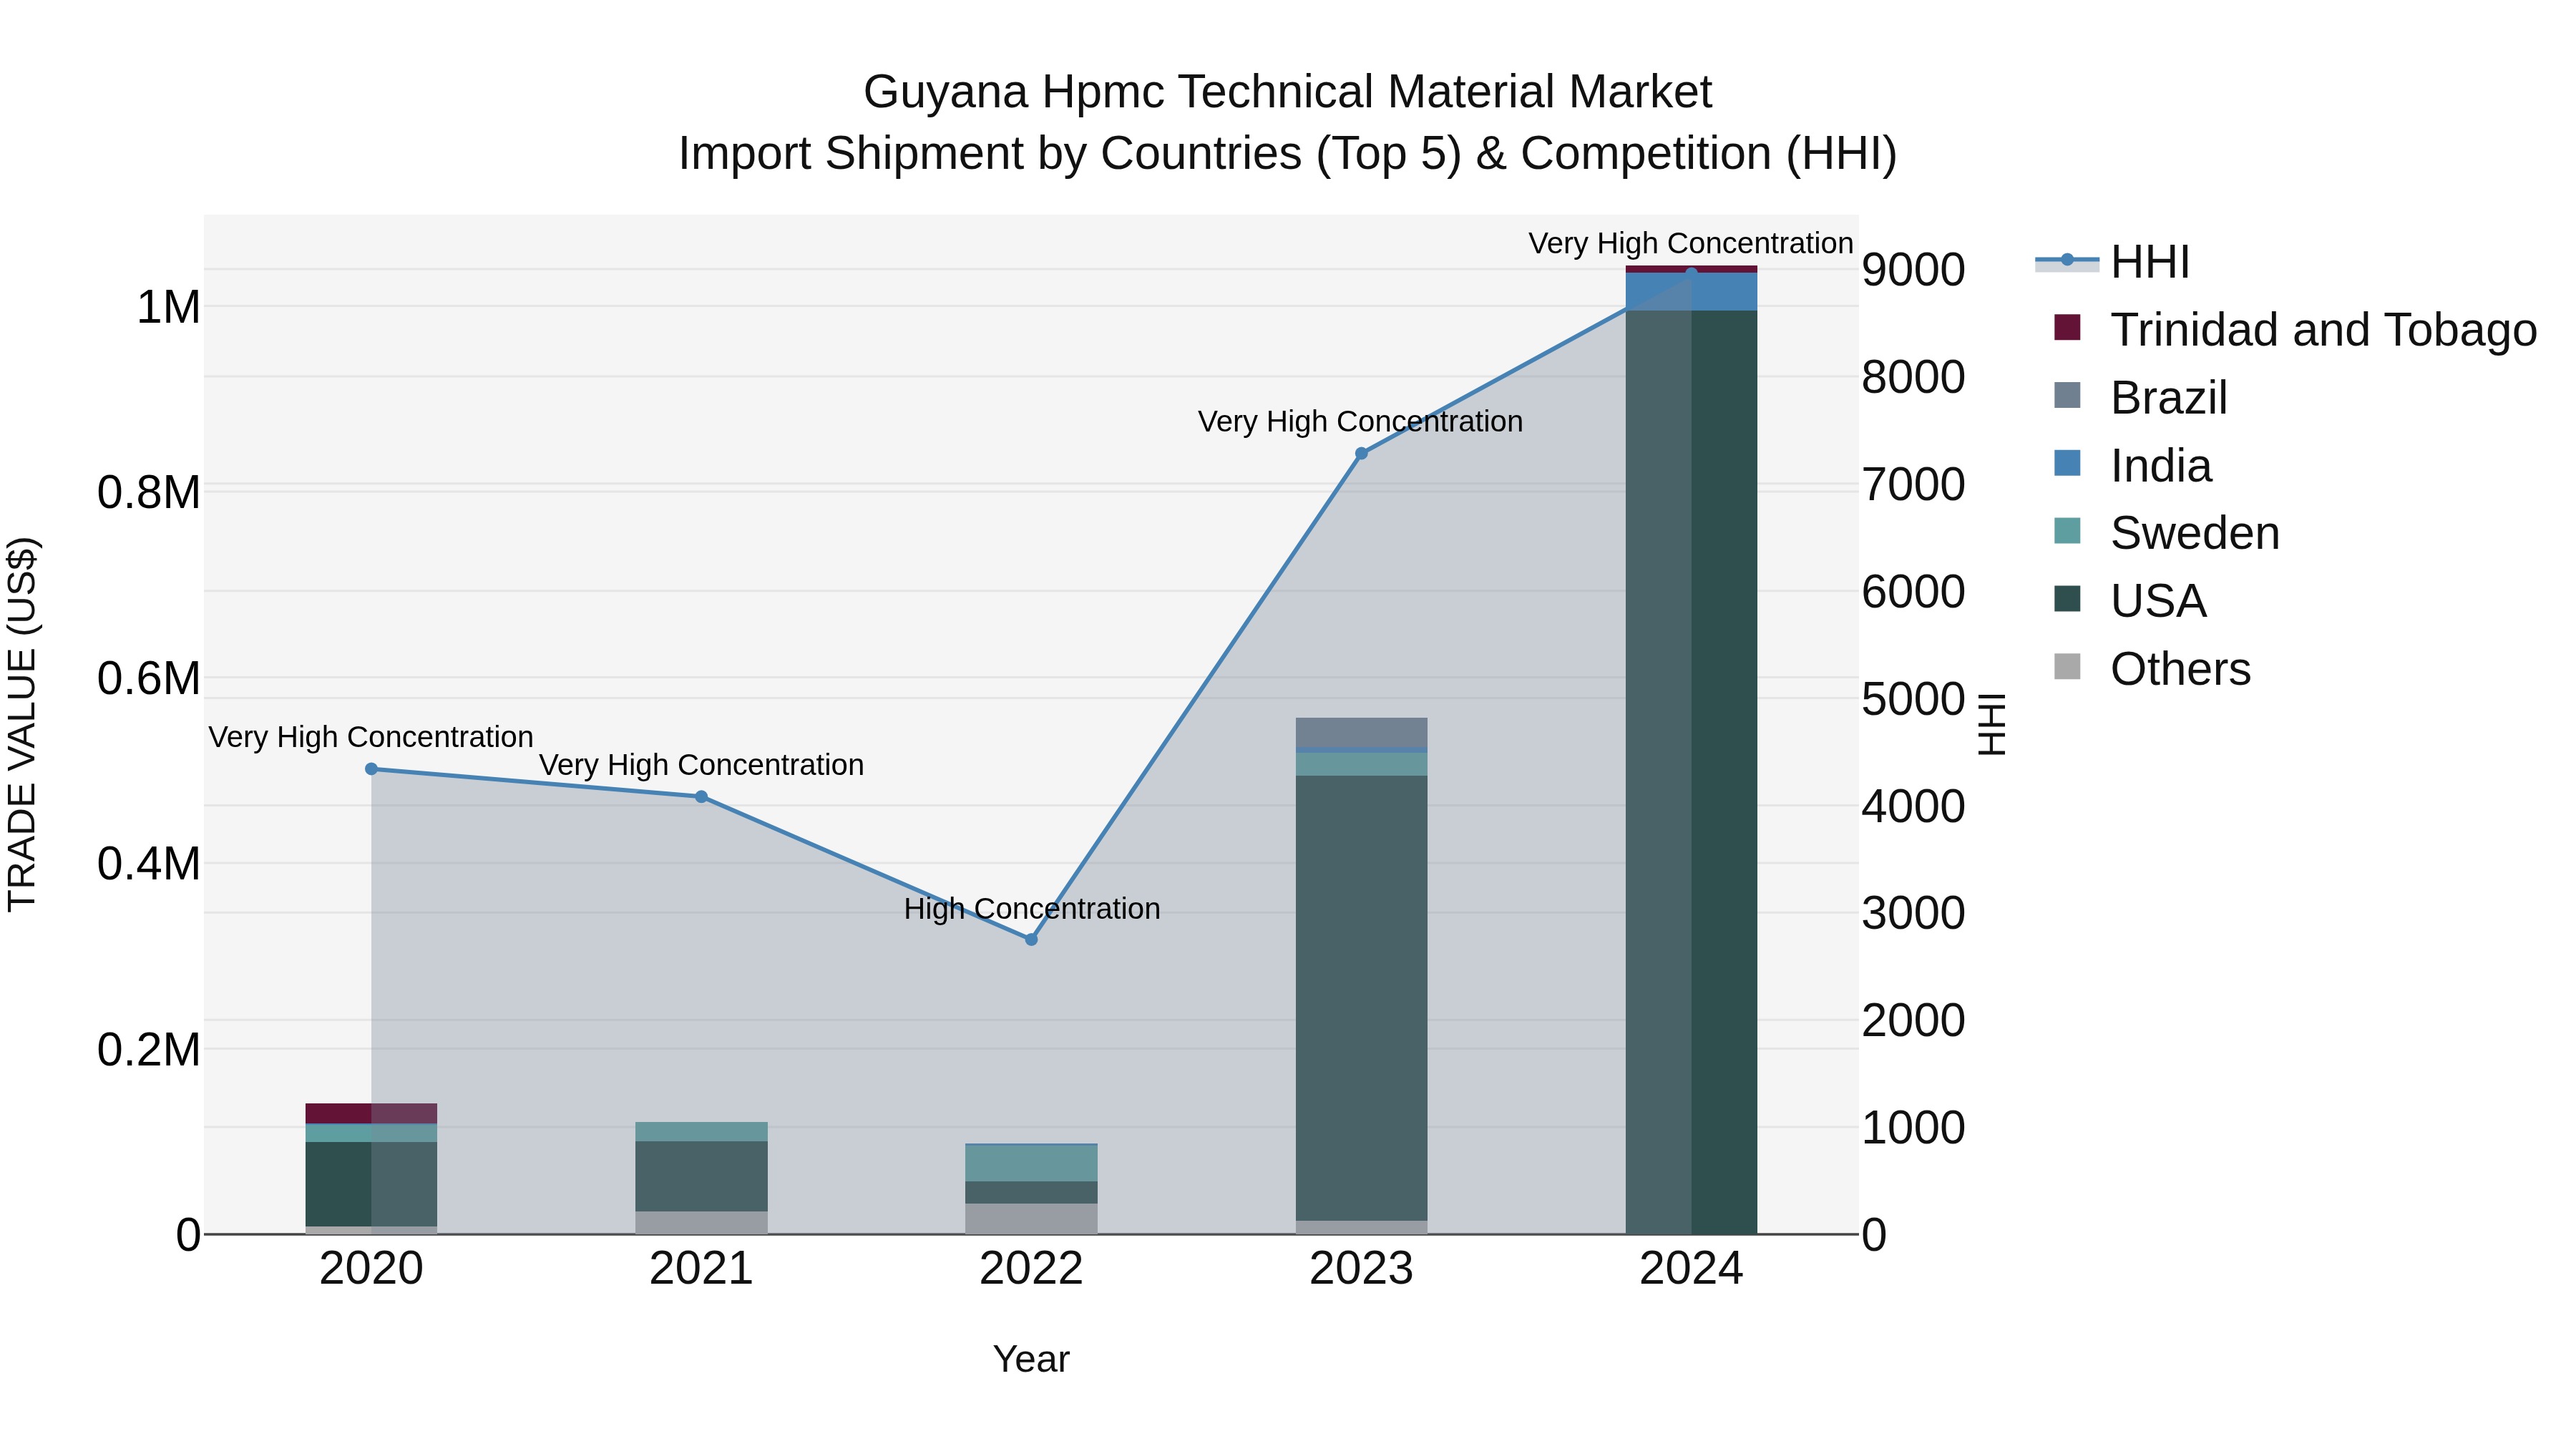Click the 6000 right axis tick label
2576x1449 pixels.
[1913, 592]
